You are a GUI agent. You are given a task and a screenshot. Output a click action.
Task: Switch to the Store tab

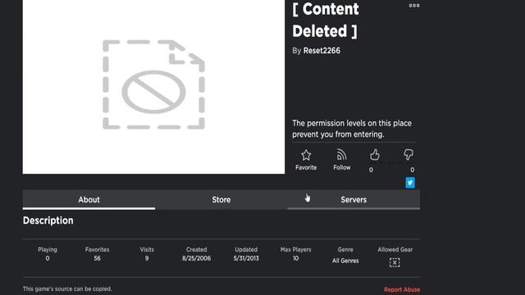pos(221,200)
